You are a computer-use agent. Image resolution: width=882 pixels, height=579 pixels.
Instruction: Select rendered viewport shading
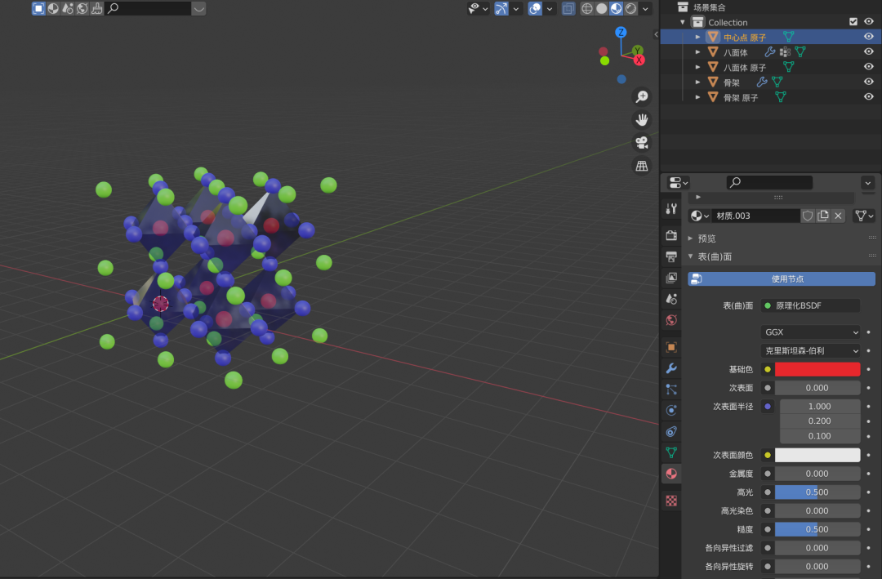coord(631,8)
